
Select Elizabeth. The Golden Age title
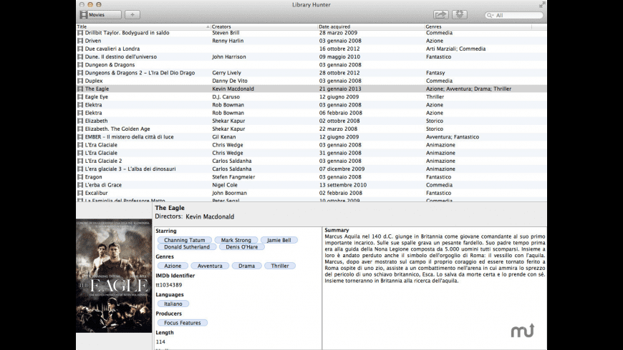click(117, 129)
